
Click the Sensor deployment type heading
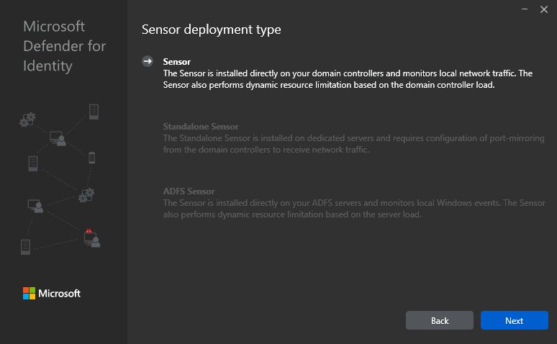pyautogui.click(x=211, y=30)
